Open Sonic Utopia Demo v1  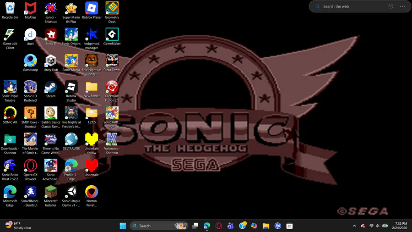(71, 196)
